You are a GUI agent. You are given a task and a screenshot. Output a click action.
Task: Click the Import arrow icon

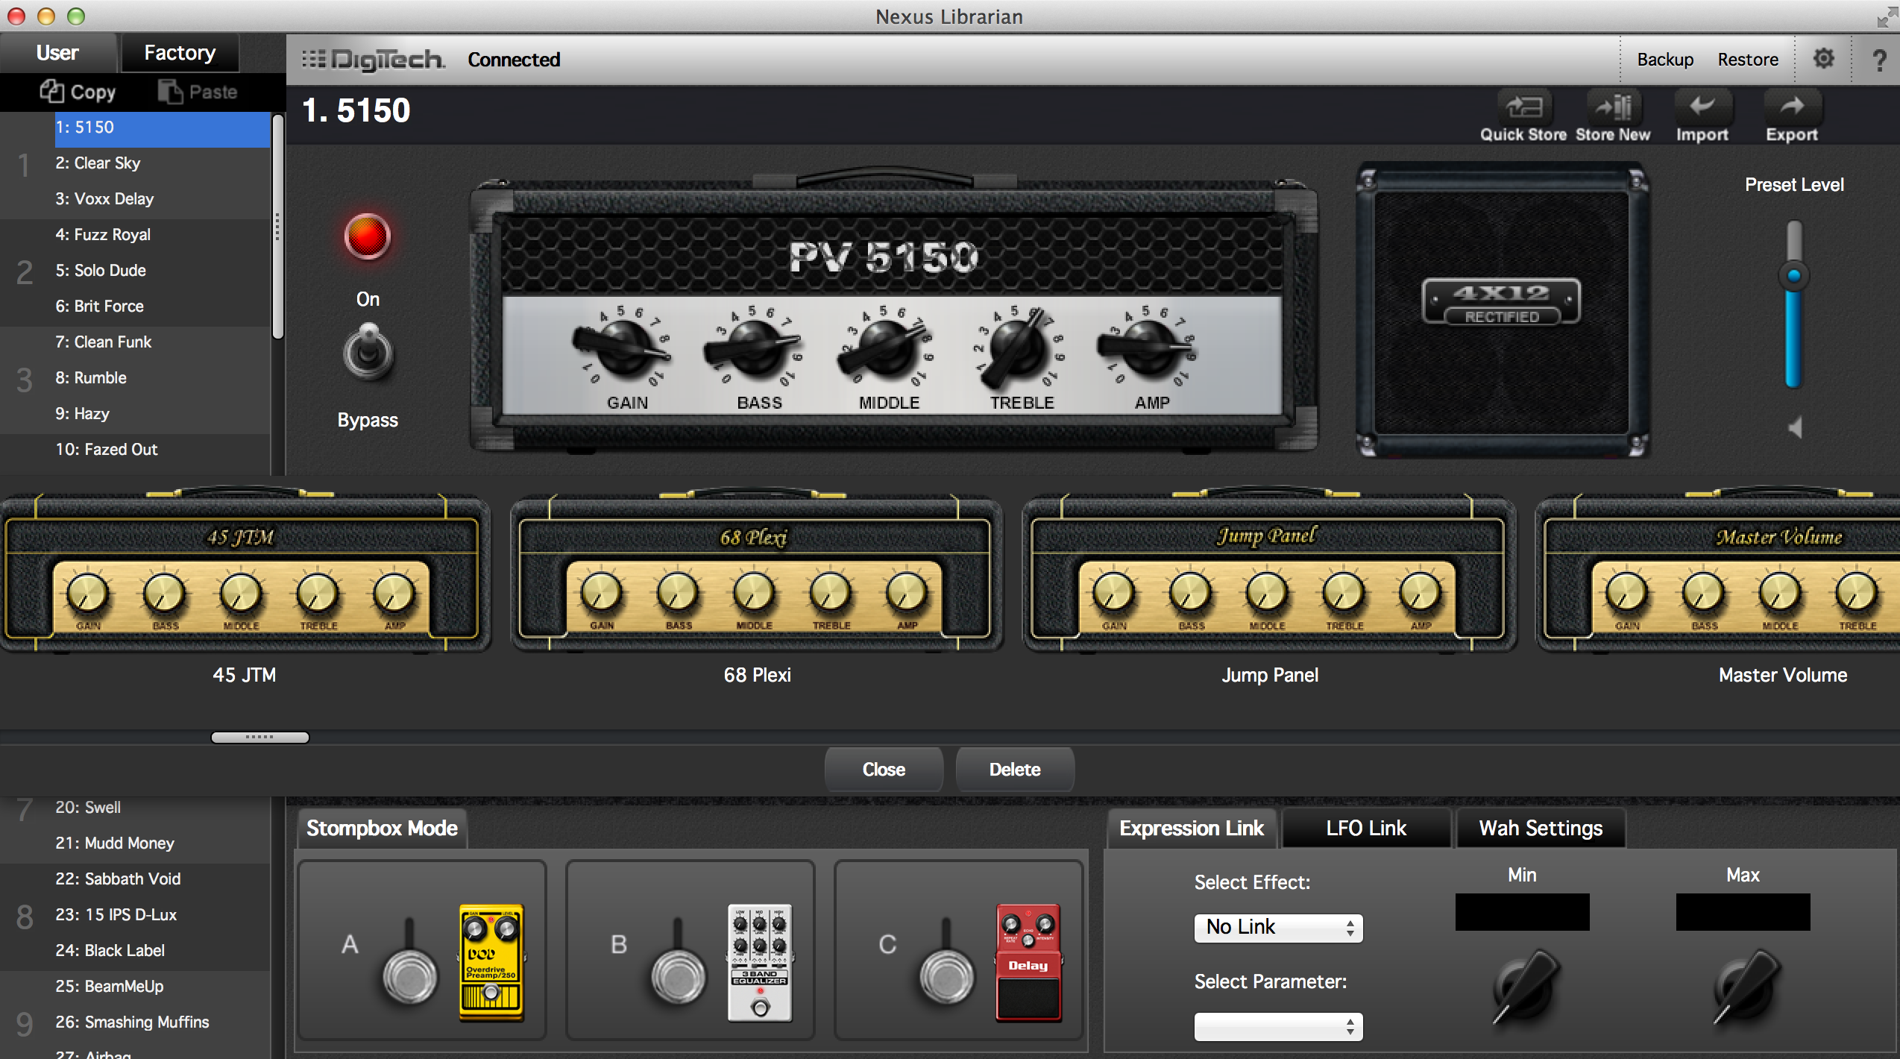point(1702,108)
